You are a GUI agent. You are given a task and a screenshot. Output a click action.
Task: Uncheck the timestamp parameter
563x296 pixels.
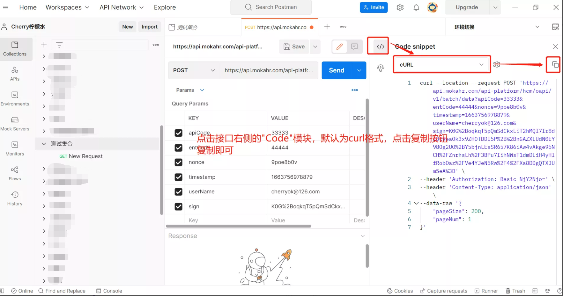[179, 177]
